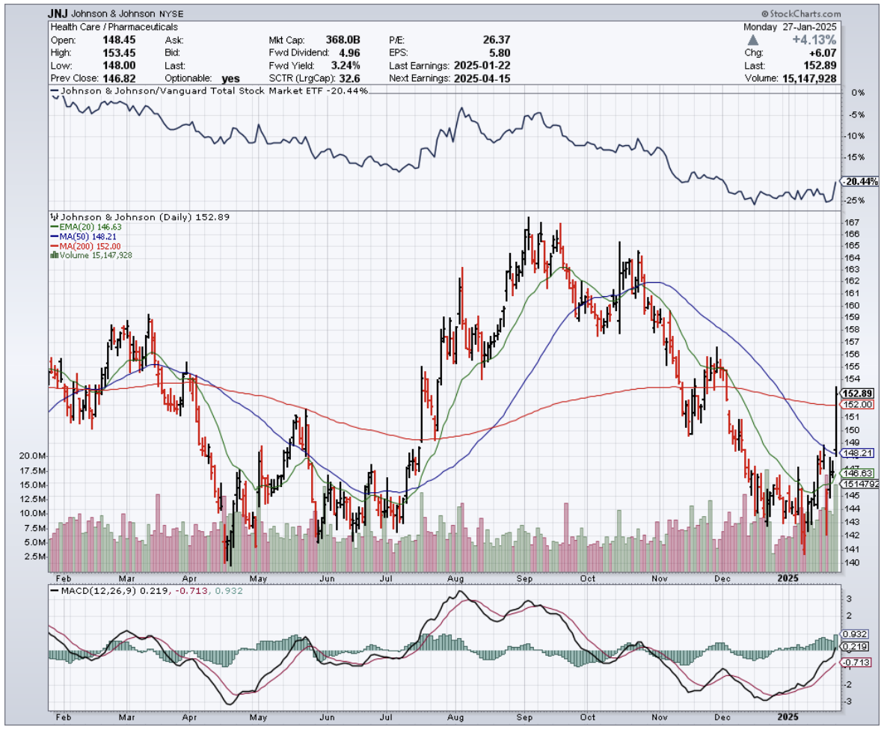Click the StockCharts.com copyright logo
The height and width of the screenshot is (730, 884).
[801, 13]
